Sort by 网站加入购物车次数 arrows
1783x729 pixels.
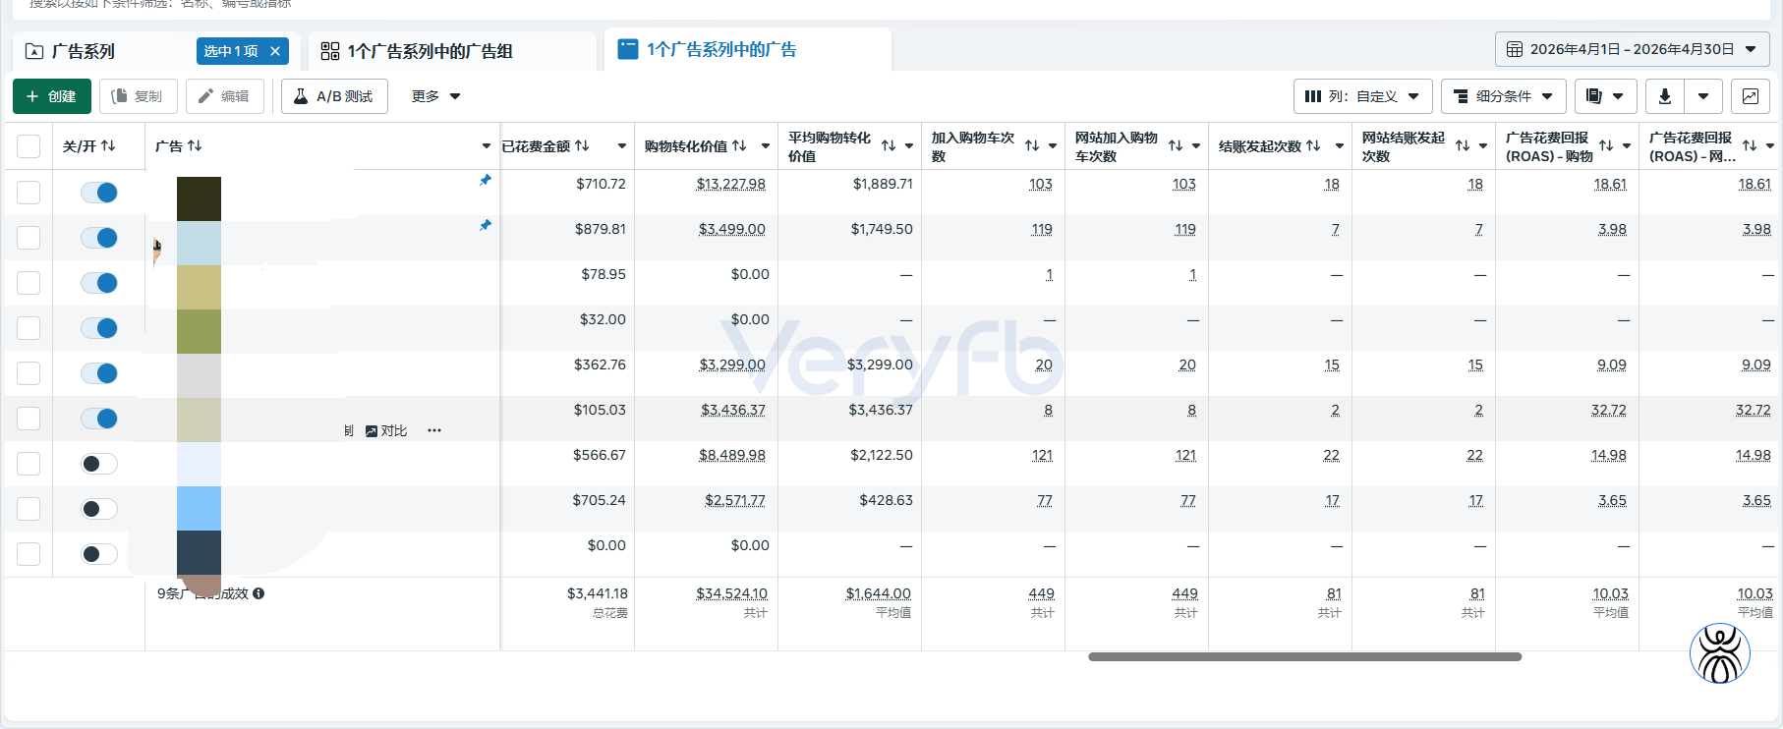tap(1176, 145)
